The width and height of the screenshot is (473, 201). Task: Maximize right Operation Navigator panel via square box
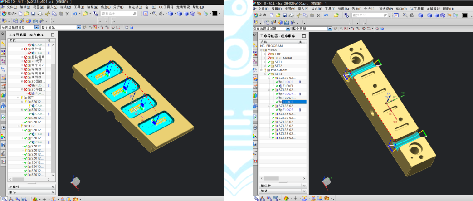point(303,36)
